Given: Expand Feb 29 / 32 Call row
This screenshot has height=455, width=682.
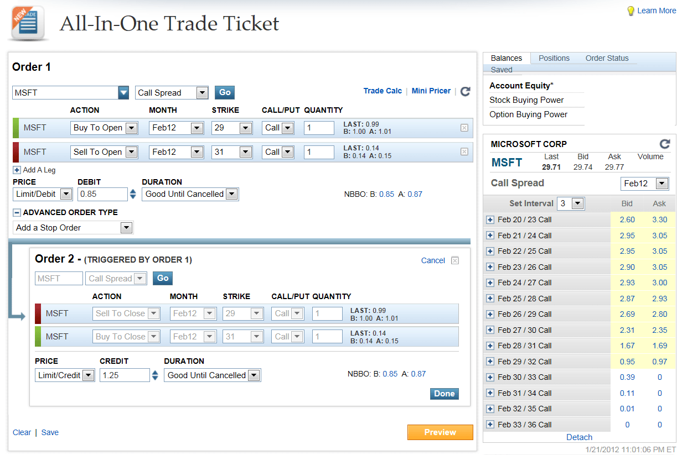Looking at the screenshot, I should [x=490, y=362].
